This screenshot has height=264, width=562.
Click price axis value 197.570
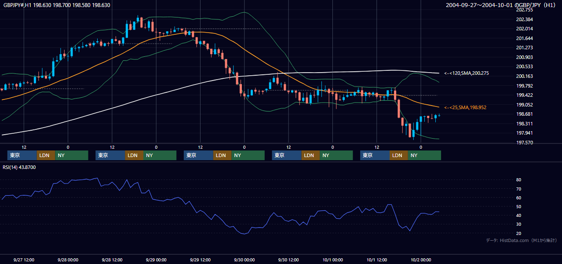click(x=524, y=143)
